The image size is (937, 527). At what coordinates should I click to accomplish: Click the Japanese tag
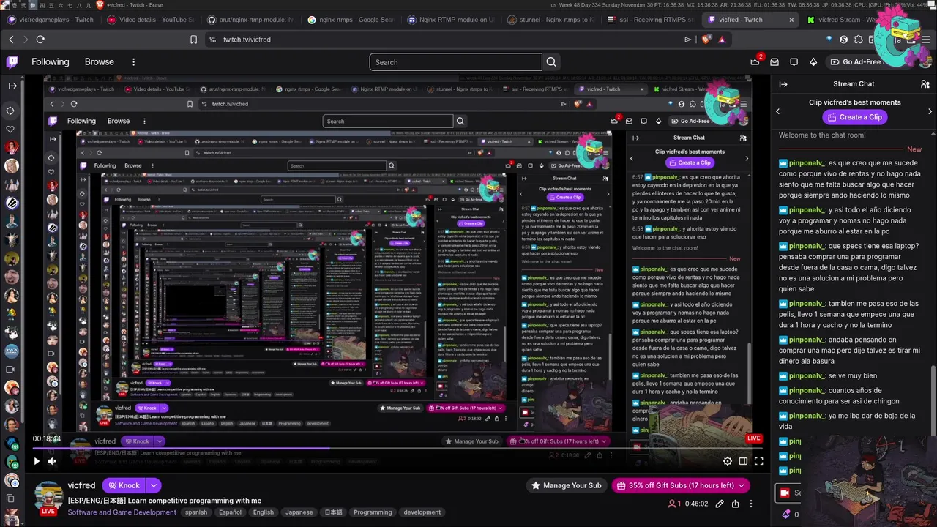[x=299, y=512]
